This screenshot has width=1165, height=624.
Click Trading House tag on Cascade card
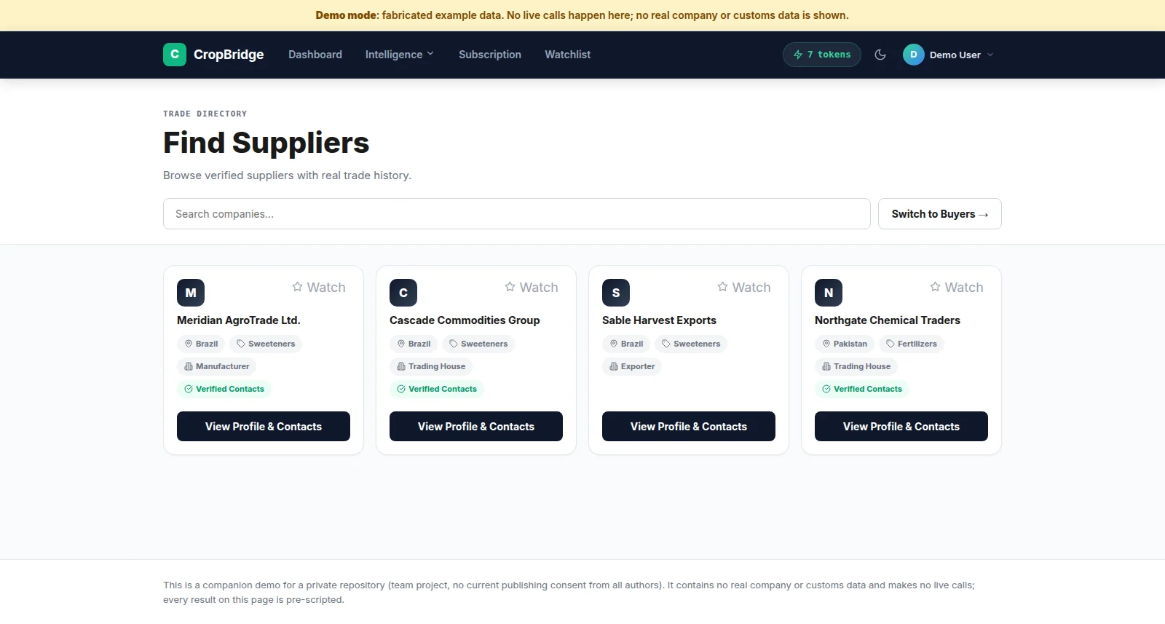click(x=431, y=366)
